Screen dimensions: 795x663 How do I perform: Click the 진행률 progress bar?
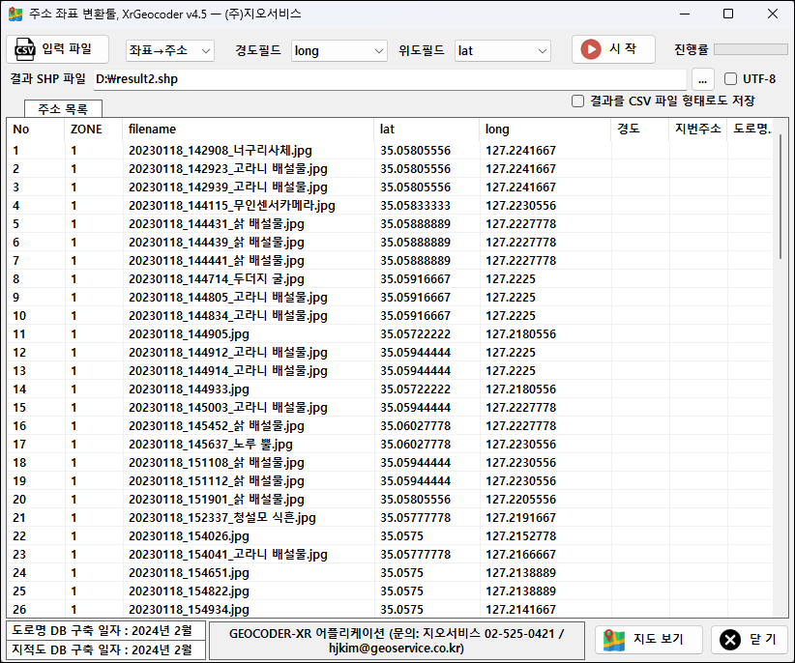coord(751,49)
